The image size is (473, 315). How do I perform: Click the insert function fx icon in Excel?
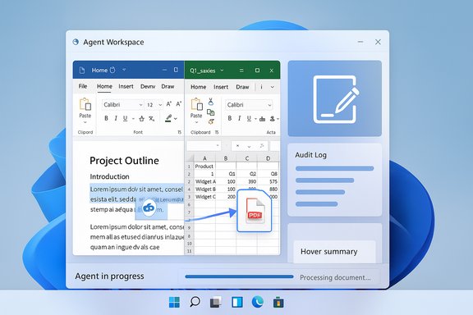coord(261,146)
